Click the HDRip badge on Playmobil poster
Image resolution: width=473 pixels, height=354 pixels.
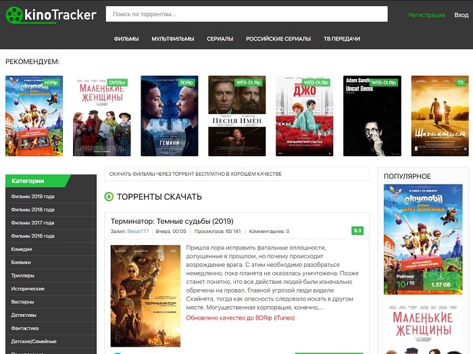click(x=51, y=82)
